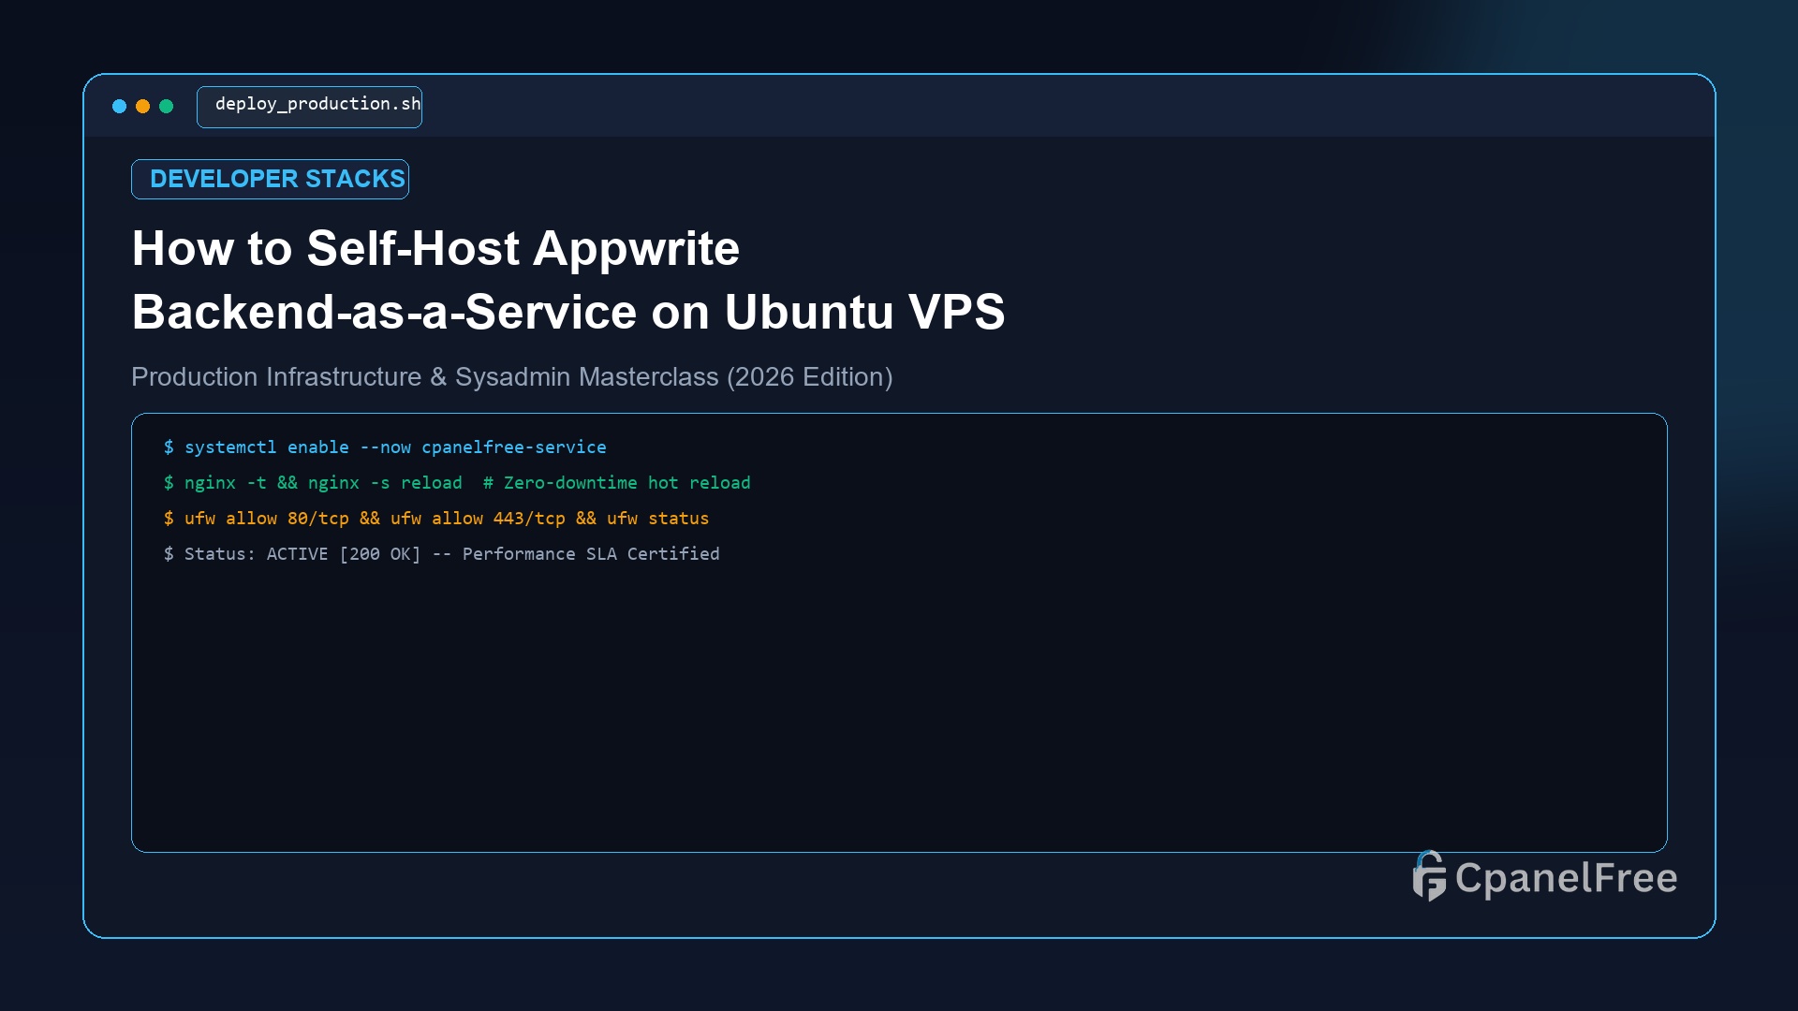
Task: Click the DEVELOPER STACKS badge
Action: point(270,179)
